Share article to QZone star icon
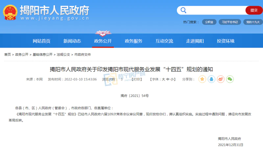 202,79
